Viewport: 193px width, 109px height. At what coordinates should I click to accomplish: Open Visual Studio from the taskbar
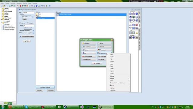coord(82,107)
